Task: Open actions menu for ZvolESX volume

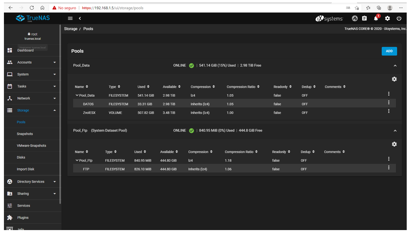Action: tap(389, 111)
